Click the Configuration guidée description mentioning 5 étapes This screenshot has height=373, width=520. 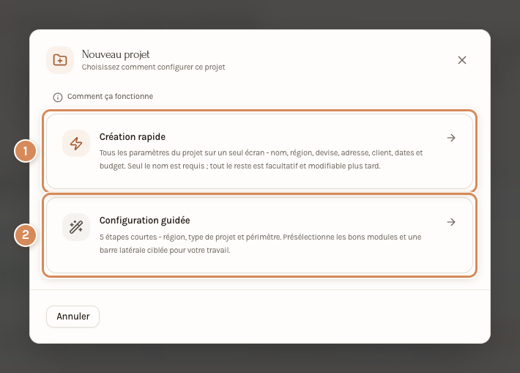point(260,243)
